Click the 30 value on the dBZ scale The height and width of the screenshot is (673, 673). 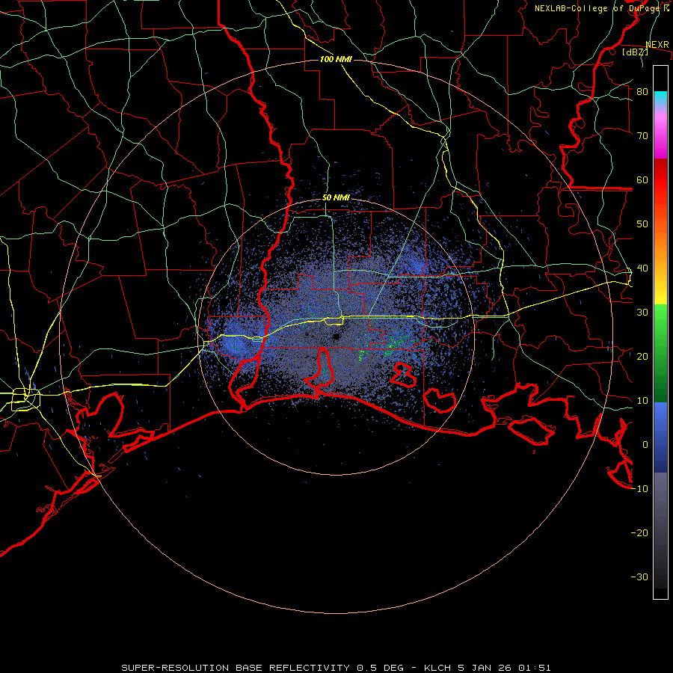642,312
